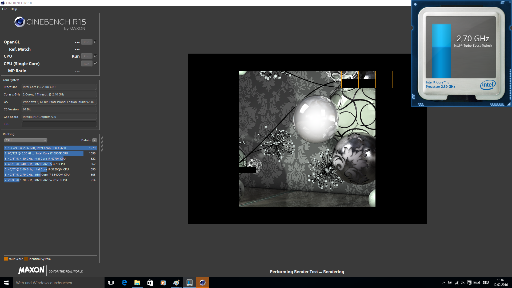Click the Info input field
Image resolution: width=512 pixels, height=288 pixels.
pyautogui.click(x=59, y=124)
